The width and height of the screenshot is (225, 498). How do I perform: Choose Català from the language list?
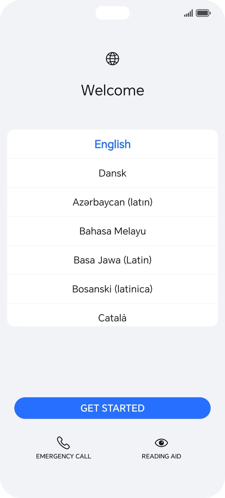(113, 318)
